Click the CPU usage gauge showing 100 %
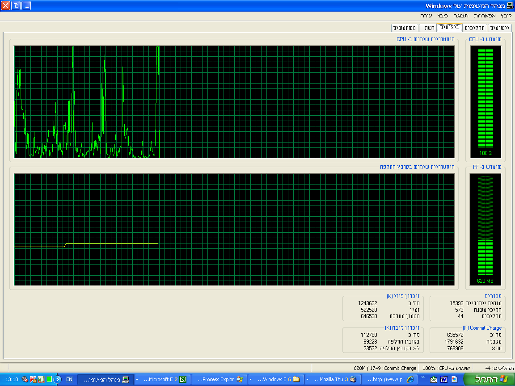This screenshot has height=386, width=515. (485, 102)
